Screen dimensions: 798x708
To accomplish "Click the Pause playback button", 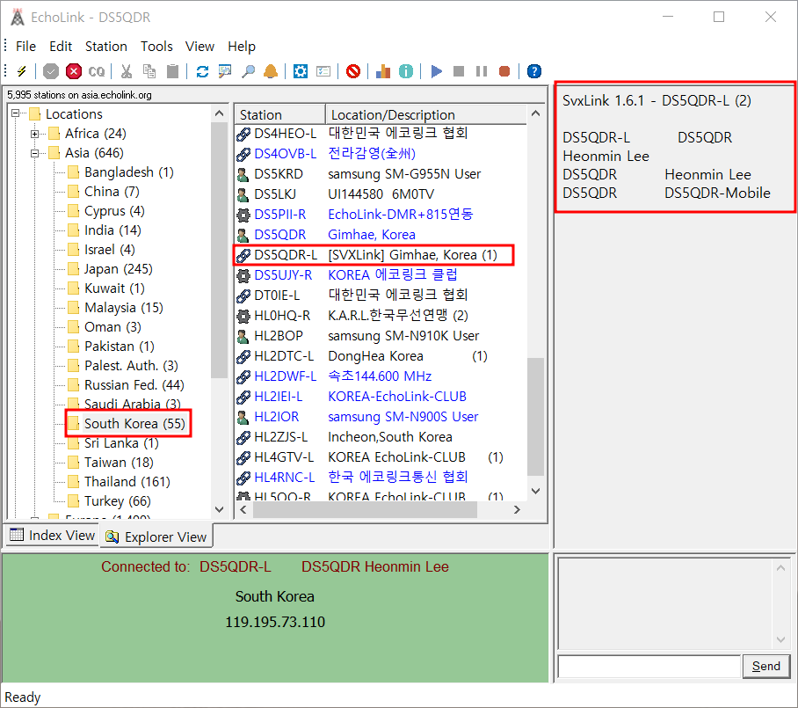I will [482, 71].
